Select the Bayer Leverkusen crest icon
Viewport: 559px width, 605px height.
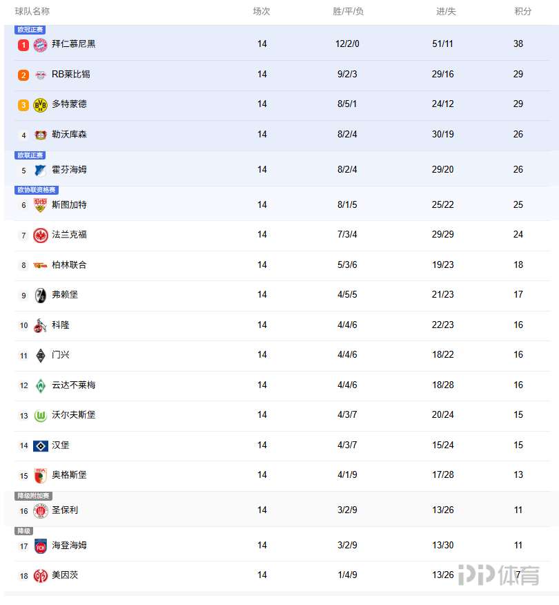[x=40, y=135]
